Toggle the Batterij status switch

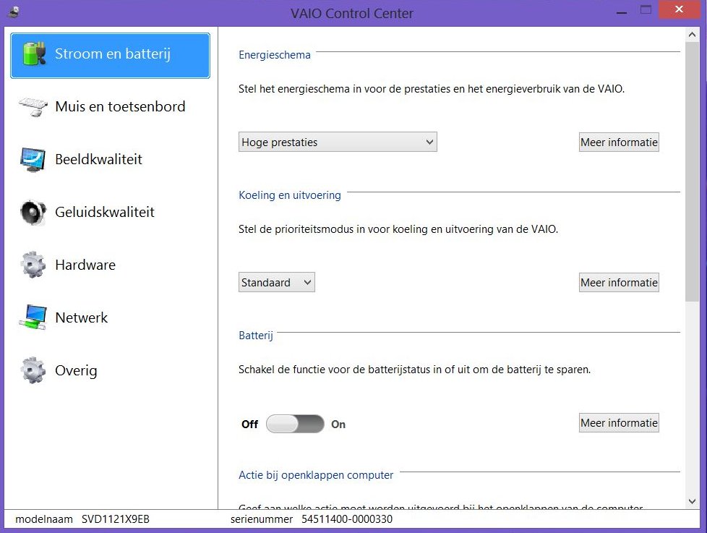pos(295,424)
